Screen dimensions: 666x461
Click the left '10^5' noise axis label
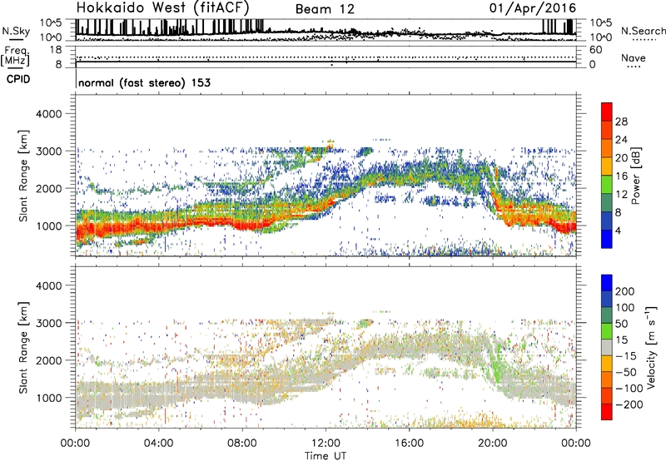(x=51, y=23)
